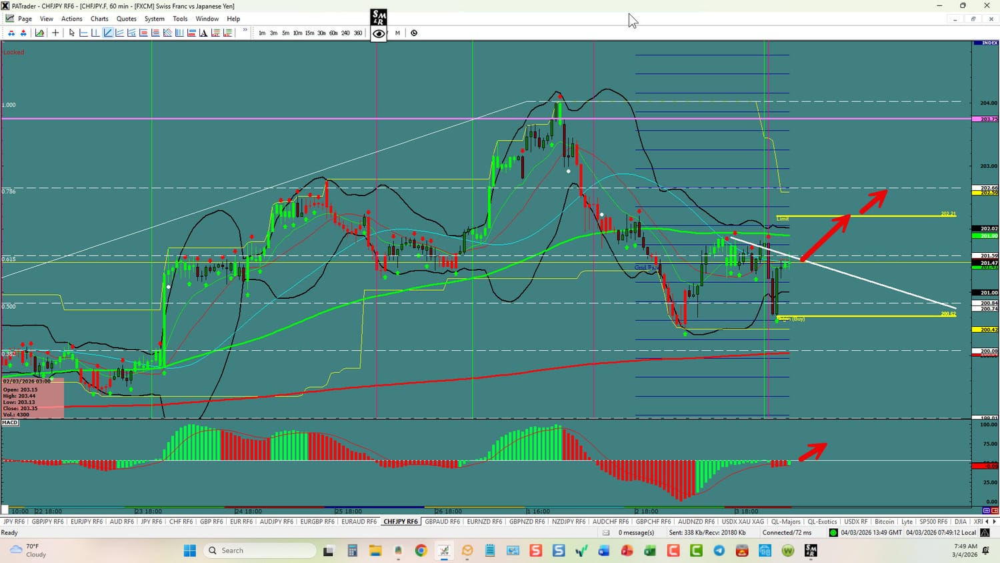The image size is (1000, 563).
Task: Click the INDEX button on chart
Action: (x=985, y=43)
